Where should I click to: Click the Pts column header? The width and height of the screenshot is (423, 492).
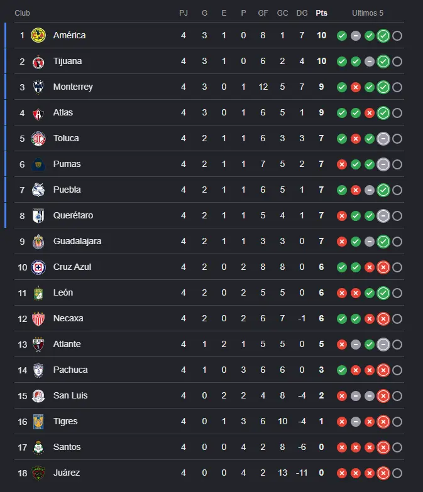point(322,13)
